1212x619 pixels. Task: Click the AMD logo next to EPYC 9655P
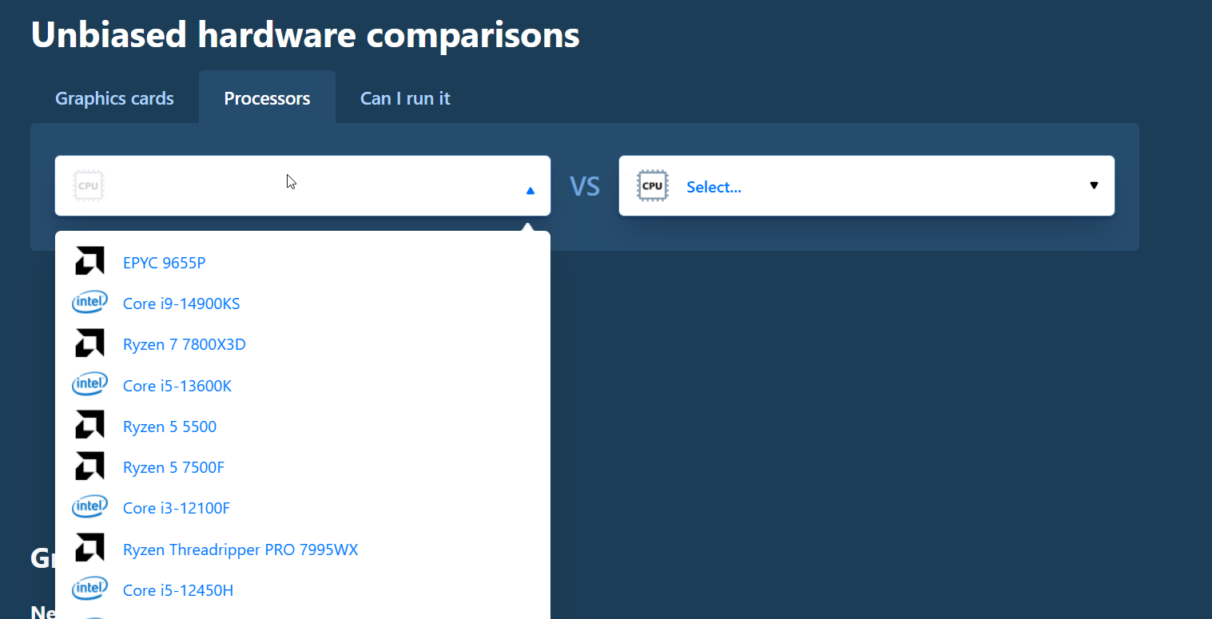pos(89,260)
